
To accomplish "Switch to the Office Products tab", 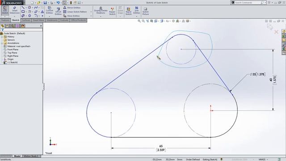I will pyautogui.click(x=79, y=20).
